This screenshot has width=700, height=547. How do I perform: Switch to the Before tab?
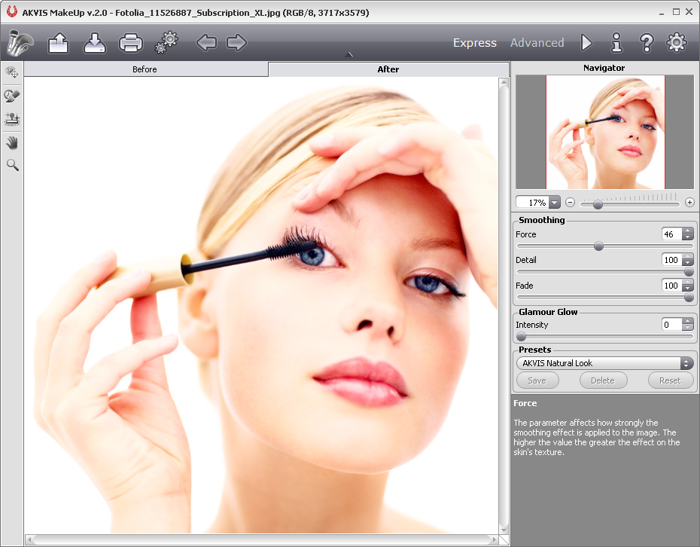coord(145,69)
